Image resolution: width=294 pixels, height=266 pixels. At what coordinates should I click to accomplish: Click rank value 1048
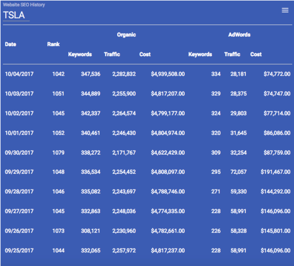pyautogui.click(x=58, y=172)
